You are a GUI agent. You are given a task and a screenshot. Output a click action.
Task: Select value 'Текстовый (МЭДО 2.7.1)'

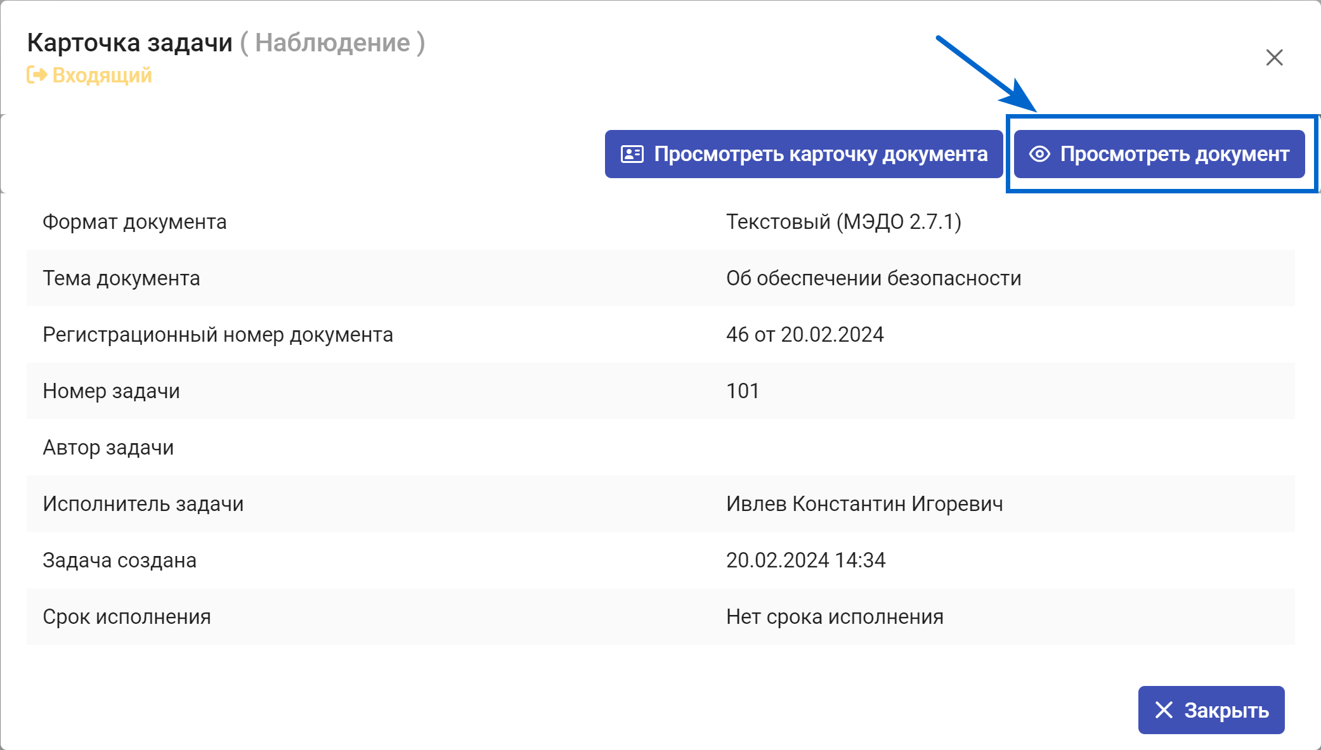pos(843,222)
